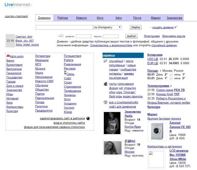
Task: Click the speech bubble icon in сервисы
Action: click(105, 61)
